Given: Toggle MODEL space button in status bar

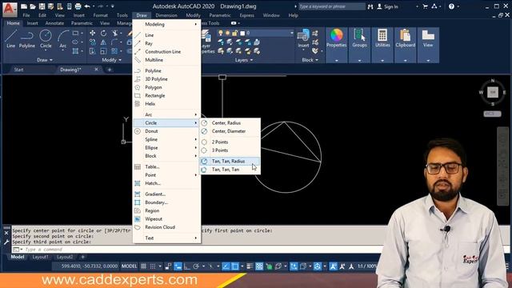Looking at the screenshot, I should coord(130,266).
